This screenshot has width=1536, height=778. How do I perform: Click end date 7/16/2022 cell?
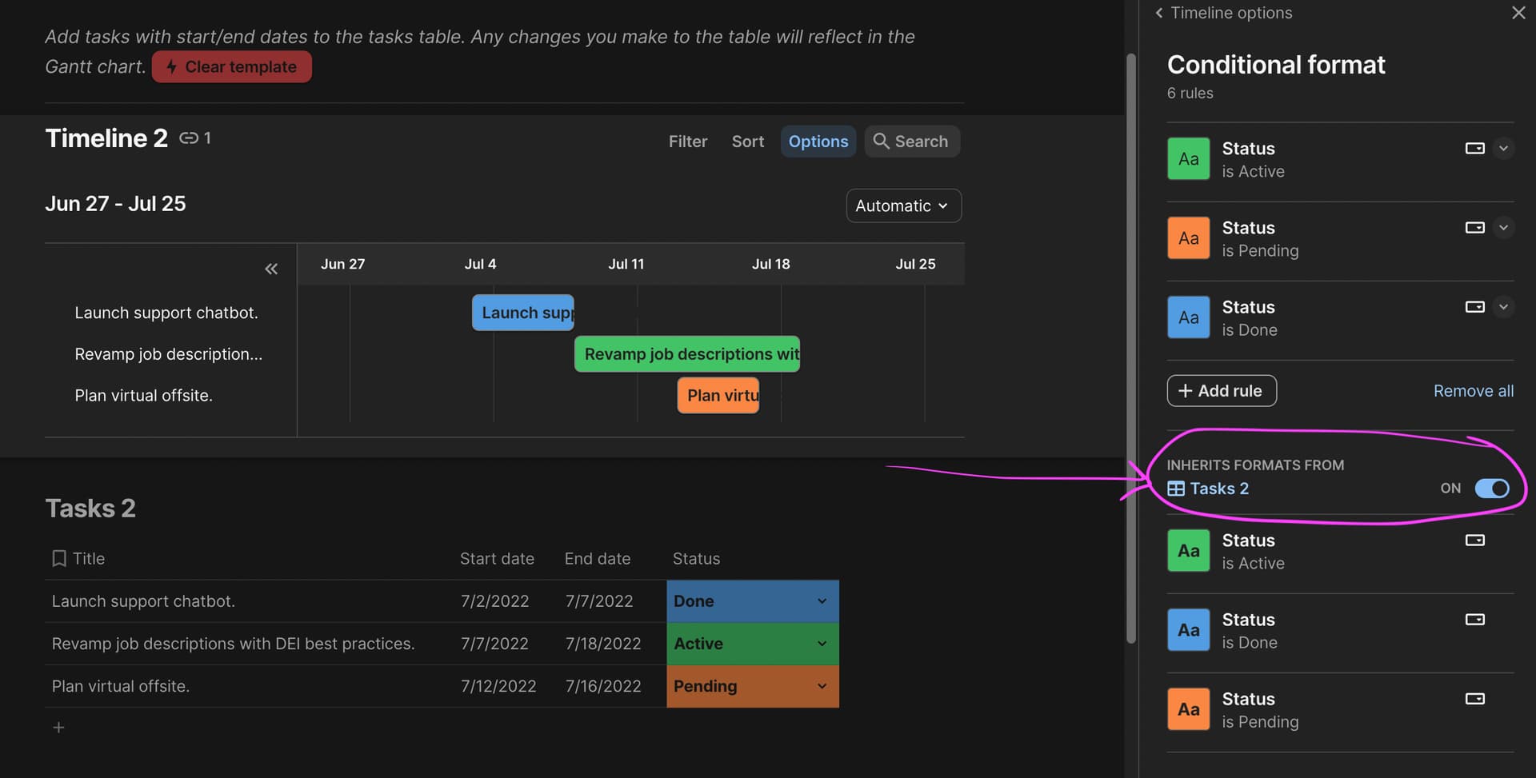coord(603,686)
